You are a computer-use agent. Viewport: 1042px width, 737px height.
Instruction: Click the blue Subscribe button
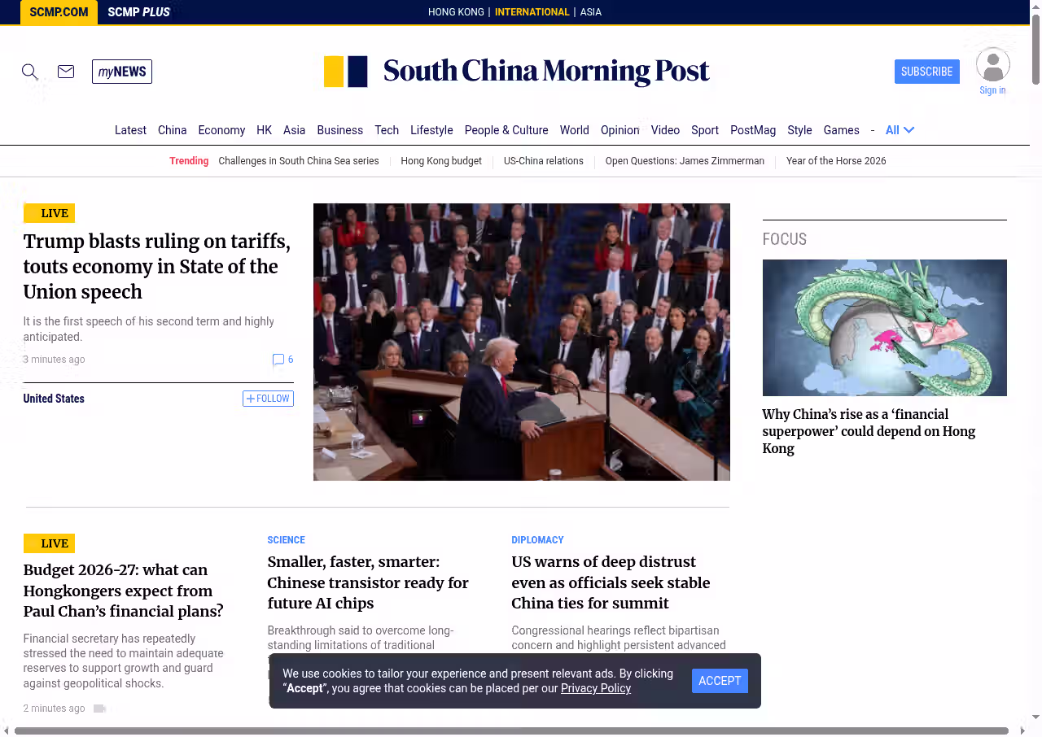click(x=926, y=72)
